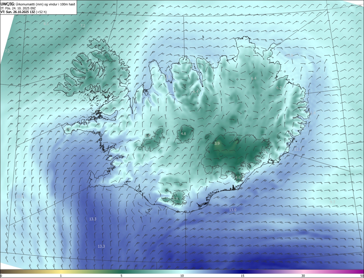
Task: Click the '(+52 h)' forecast offset text
Action: pyautogui.click(x=42, y=12)
